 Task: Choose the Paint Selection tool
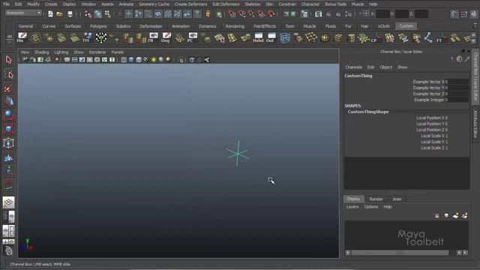point(8,88)
